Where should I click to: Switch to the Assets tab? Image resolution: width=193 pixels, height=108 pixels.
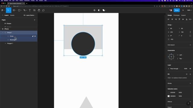click(x=12, y=15)
